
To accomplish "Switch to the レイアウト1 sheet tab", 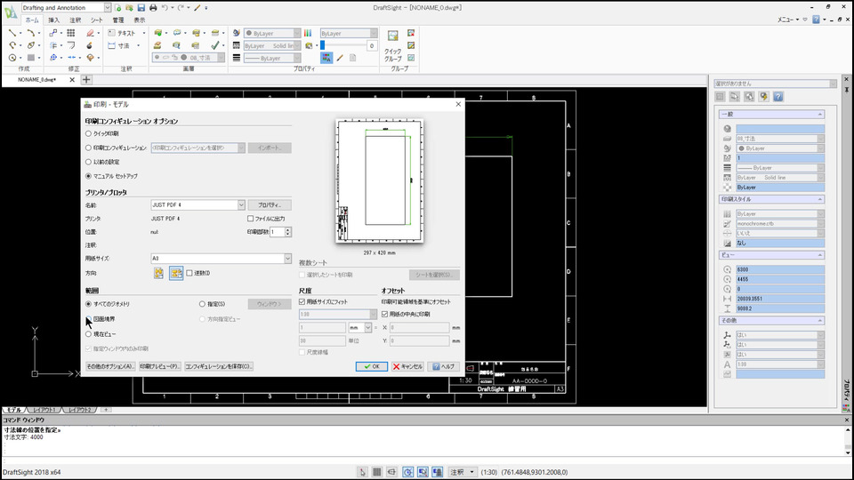I will (x=46, y=410).
